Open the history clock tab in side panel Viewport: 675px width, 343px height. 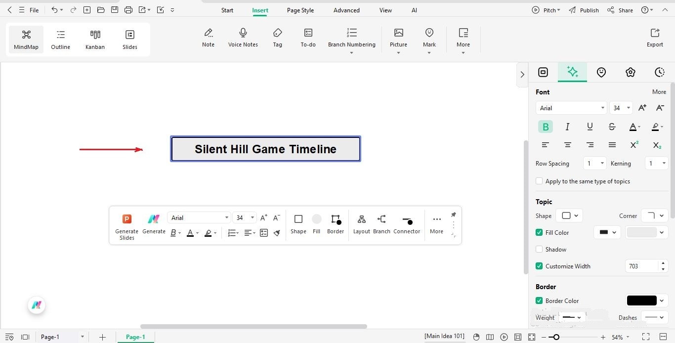click(660, 72)
